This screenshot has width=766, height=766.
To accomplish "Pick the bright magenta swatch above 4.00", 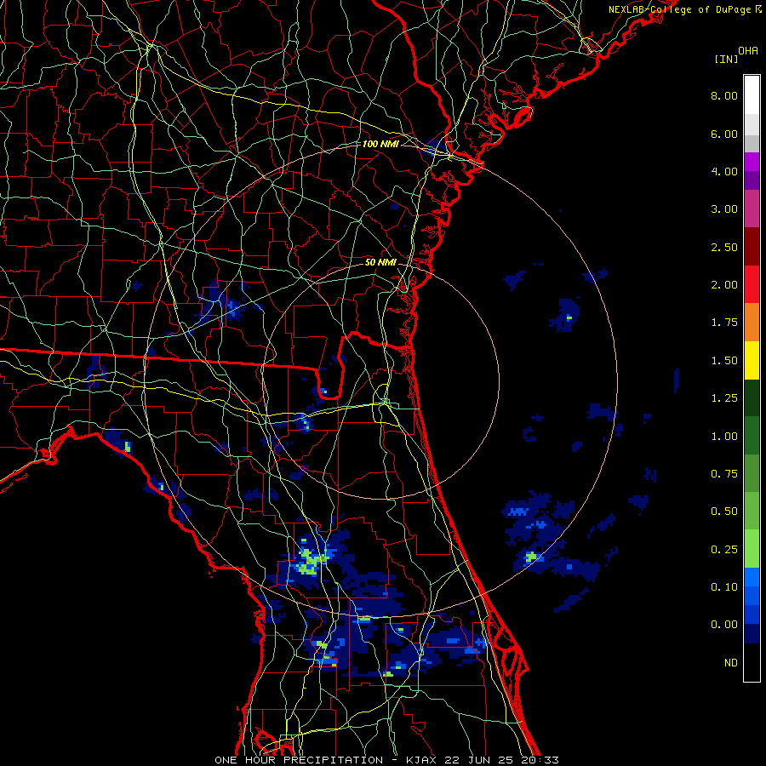I will pos(752,162).
